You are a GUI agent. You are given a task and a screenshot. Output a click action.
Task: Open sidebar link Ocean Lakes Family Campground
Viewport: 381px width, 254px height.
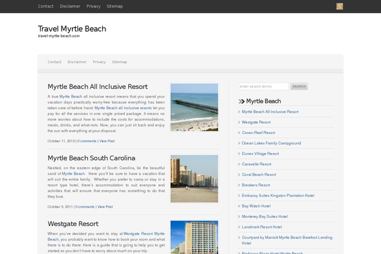(271, 143)
